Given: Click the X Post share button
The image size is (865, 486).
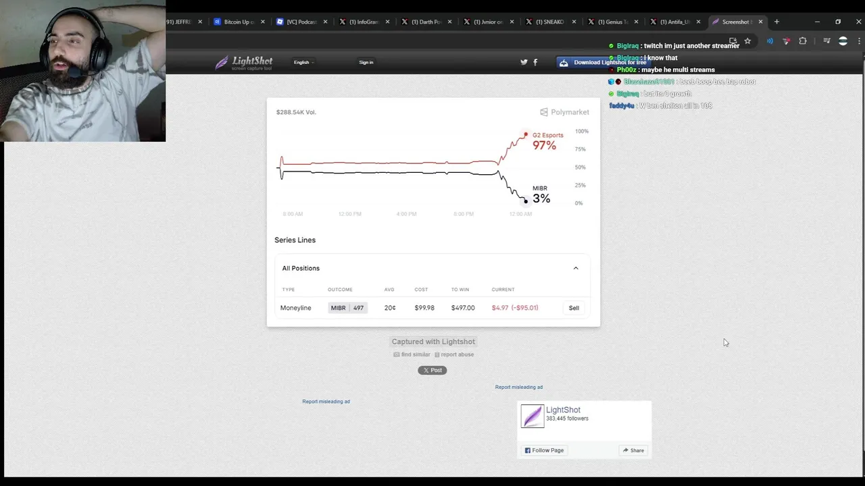Looking at the screenshot, I should click(432, 370).
